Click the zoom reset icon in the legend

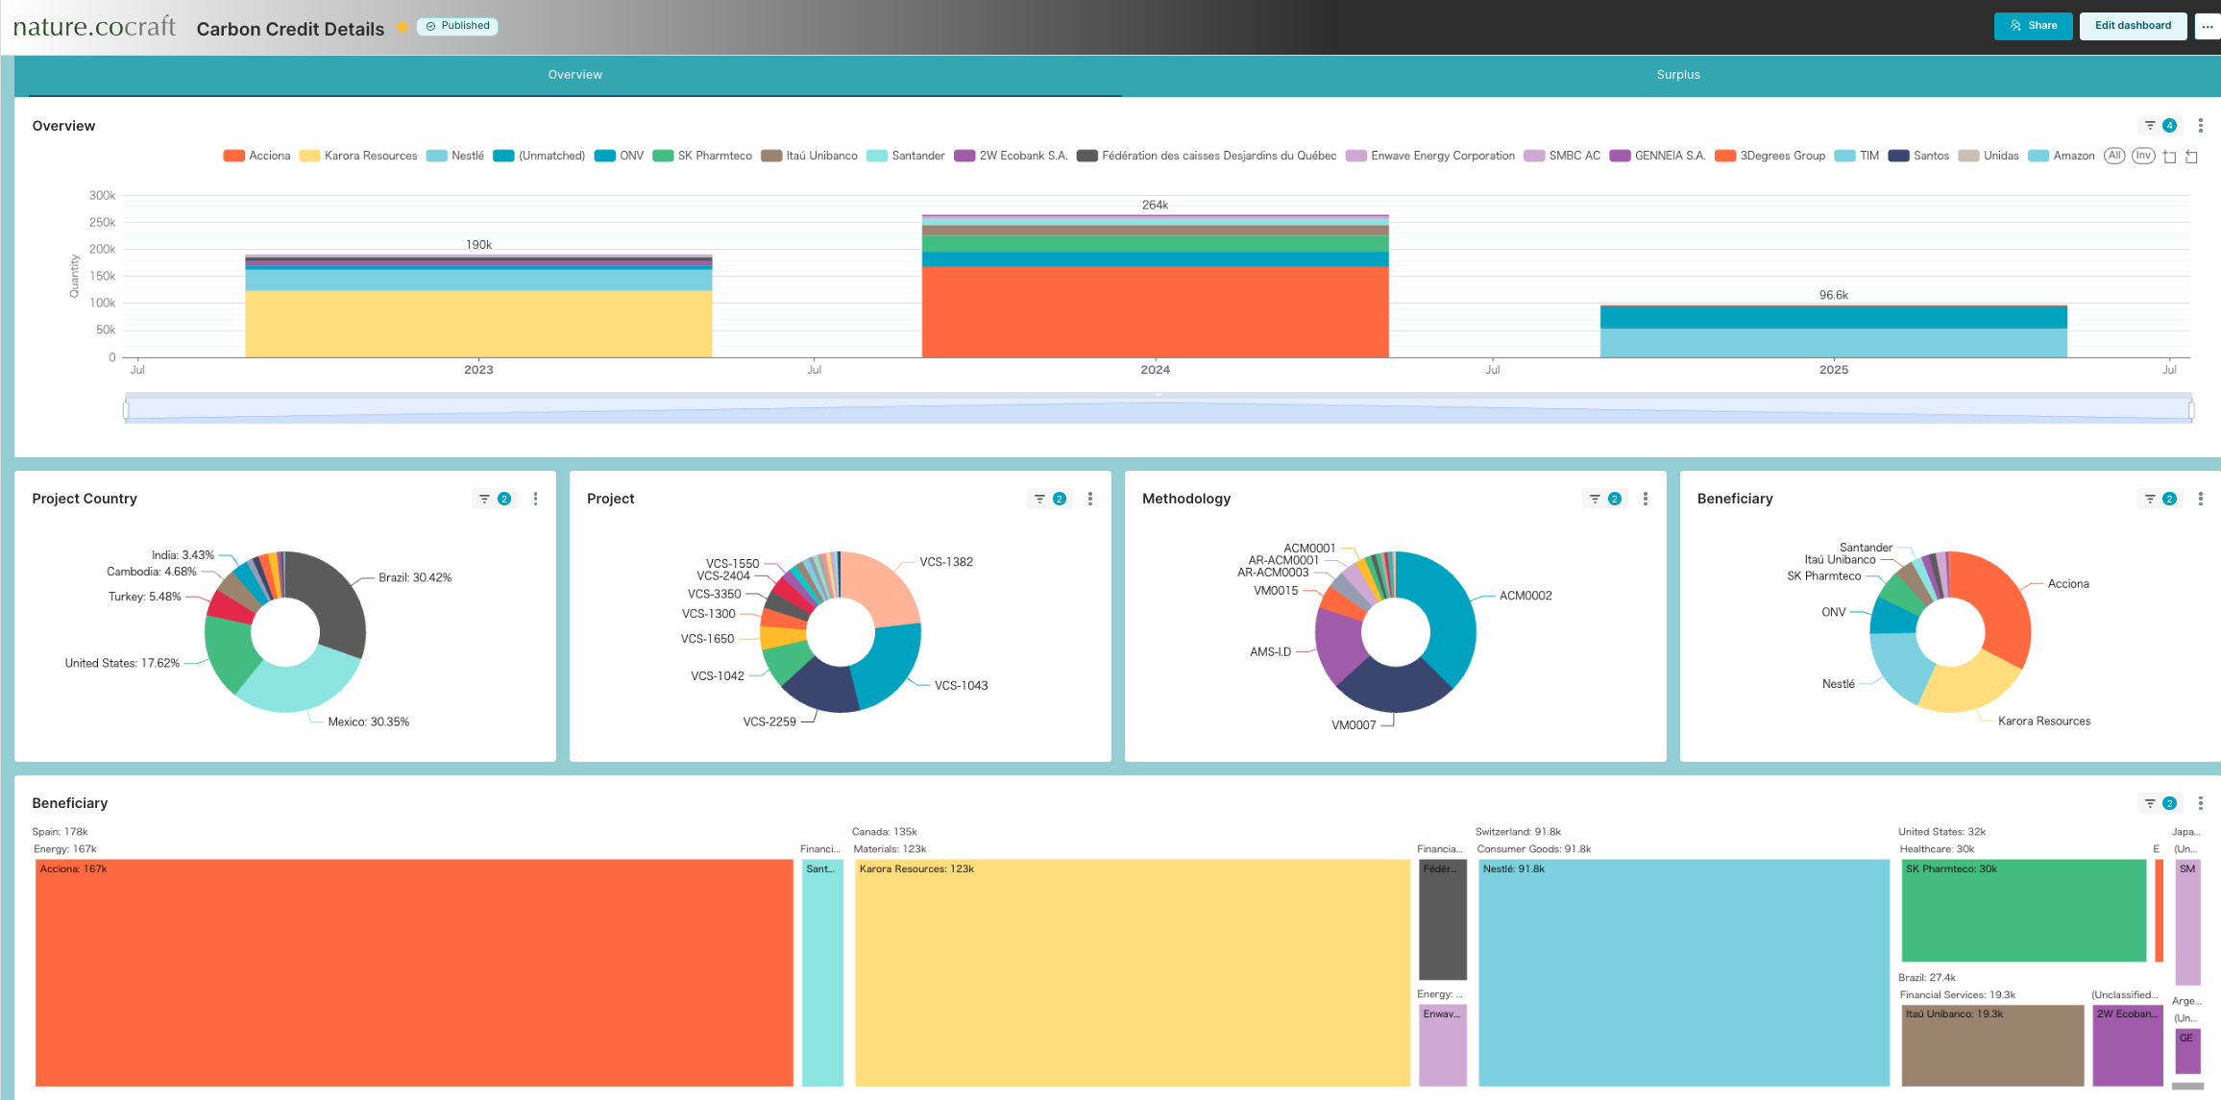click(2191, 157)
